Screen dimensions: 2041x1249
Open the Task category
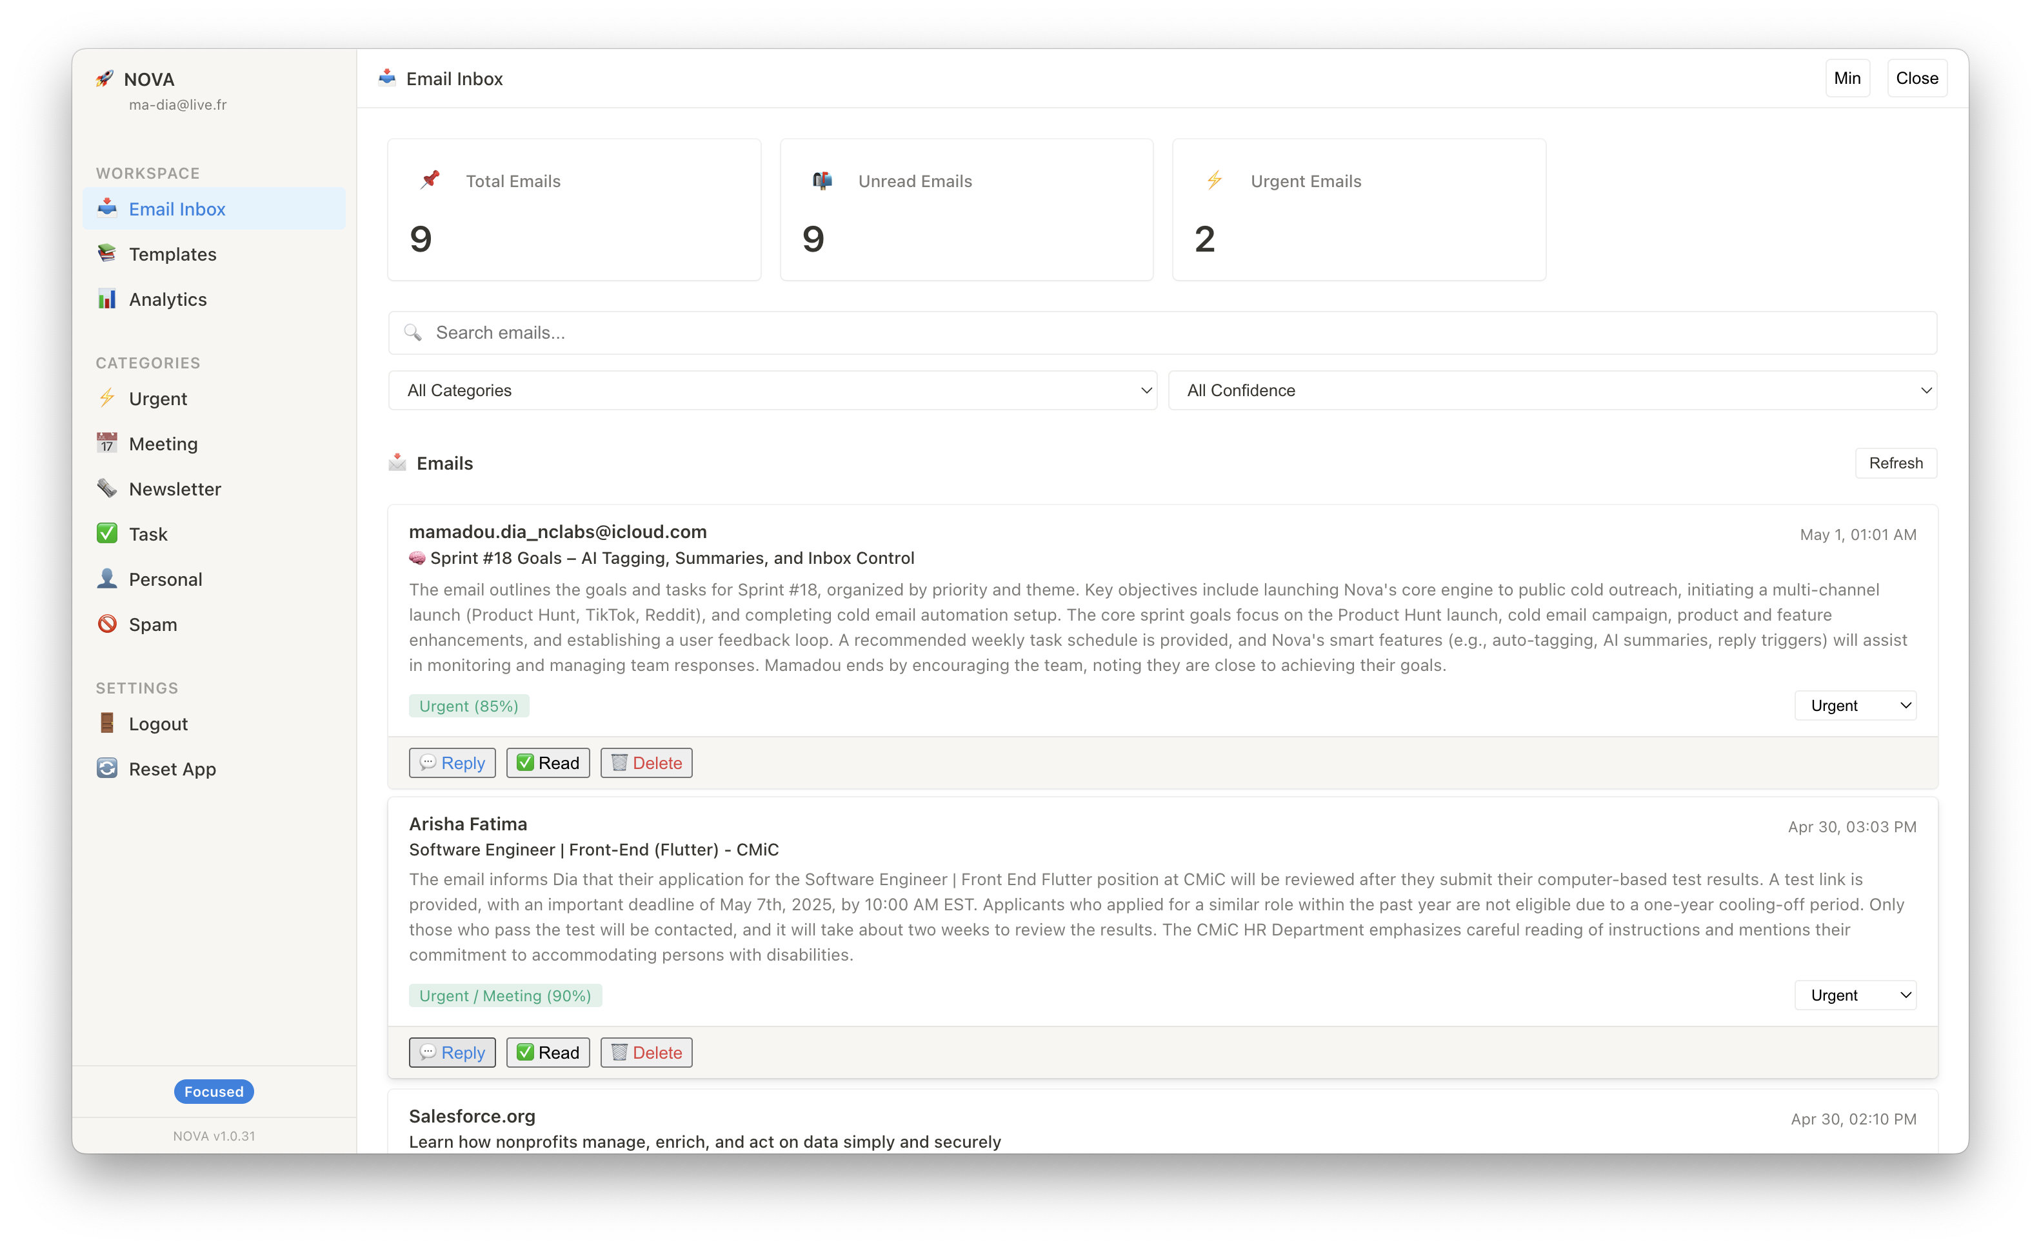pos(148,534)
